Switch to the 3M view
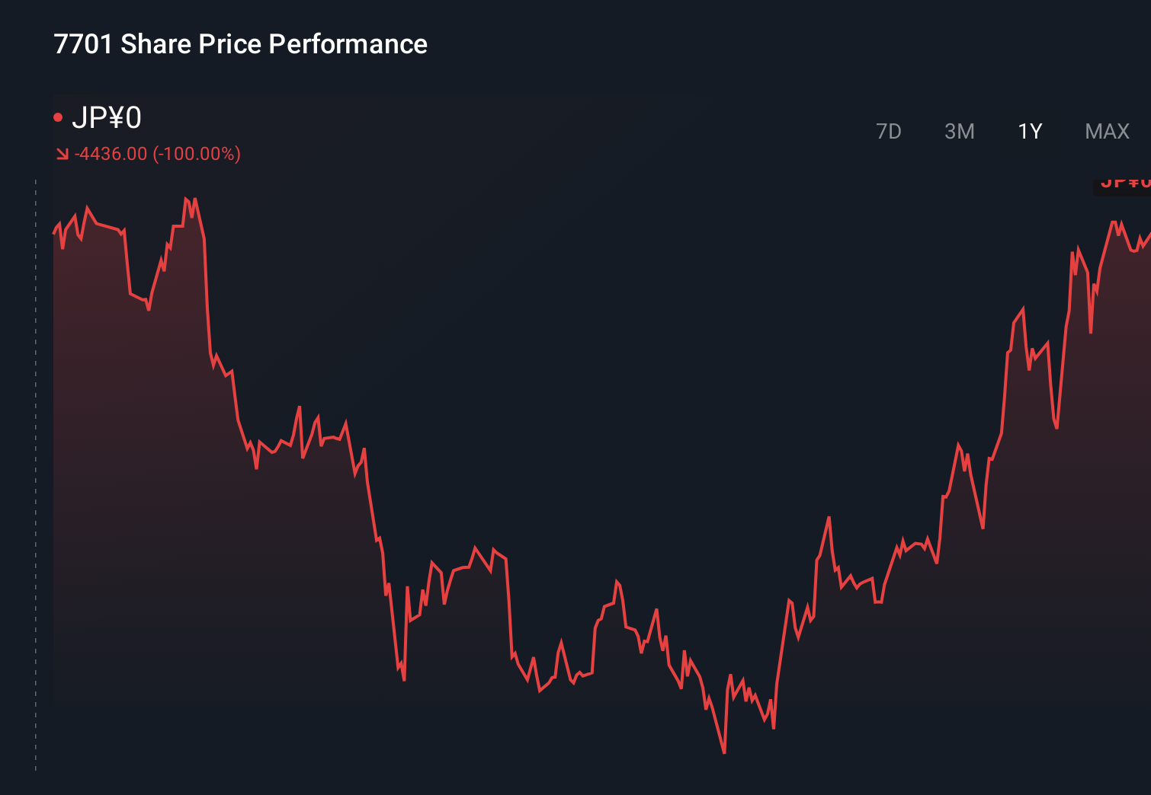 (x=960, y=131)
